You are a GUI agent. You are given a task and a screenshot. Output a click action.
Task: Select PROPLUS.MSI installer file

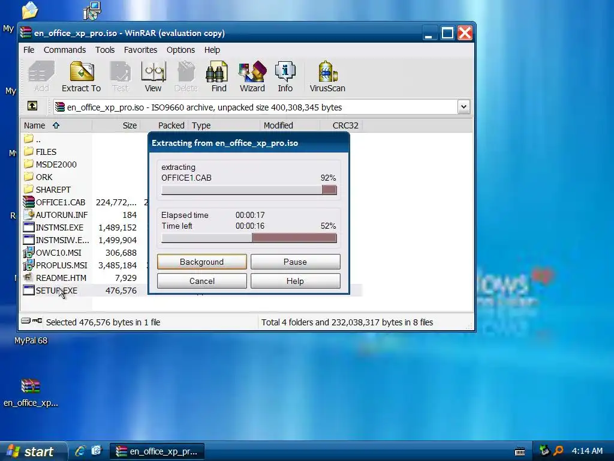click(x=56, y=265)
